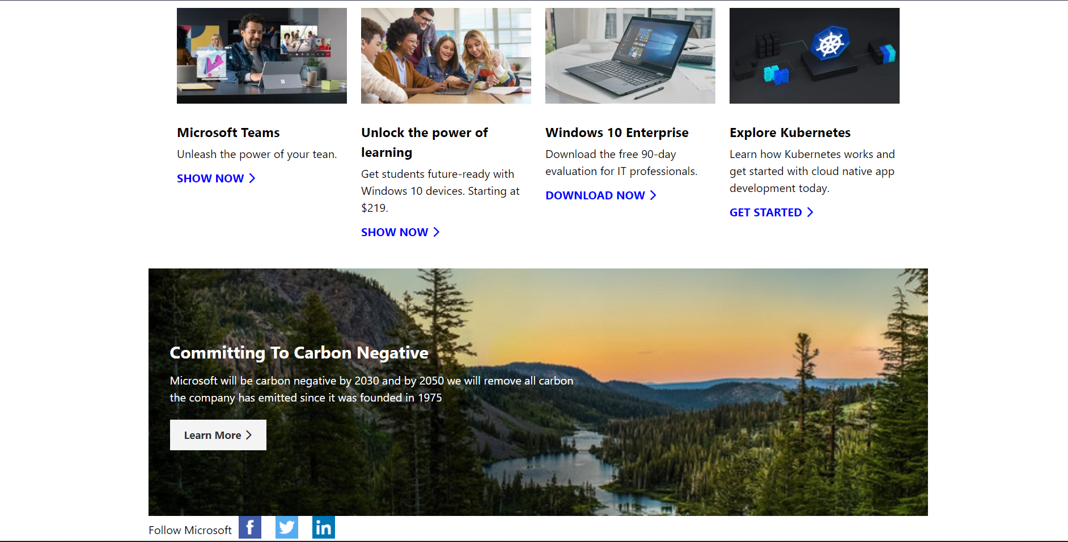Image resolution: width=1068 pixels, height=542 pixels.
Task: Click the Kubernetes wheel logo in the card image
Action: click(830, 42)
